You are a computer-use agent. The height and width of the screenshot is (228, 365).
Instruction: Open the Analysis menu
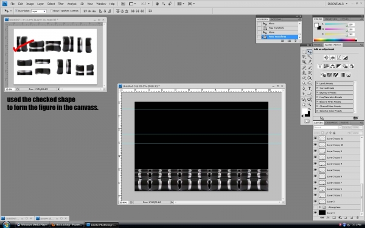(x=72, y=4)
